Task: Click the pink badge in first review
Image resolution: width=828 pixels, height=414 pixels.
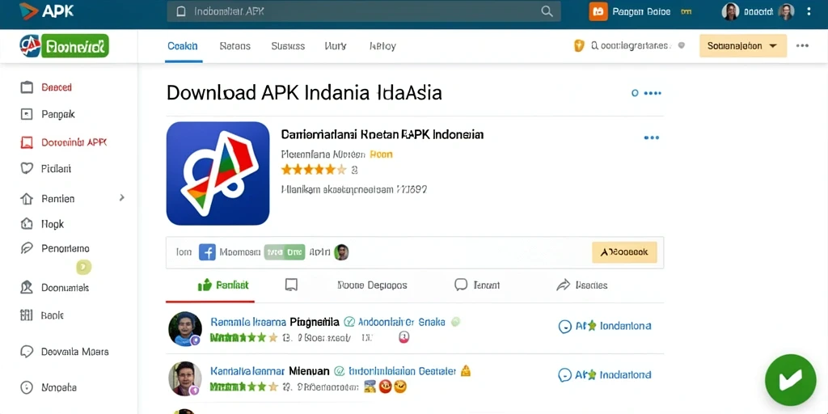Action: pos(404,337)
